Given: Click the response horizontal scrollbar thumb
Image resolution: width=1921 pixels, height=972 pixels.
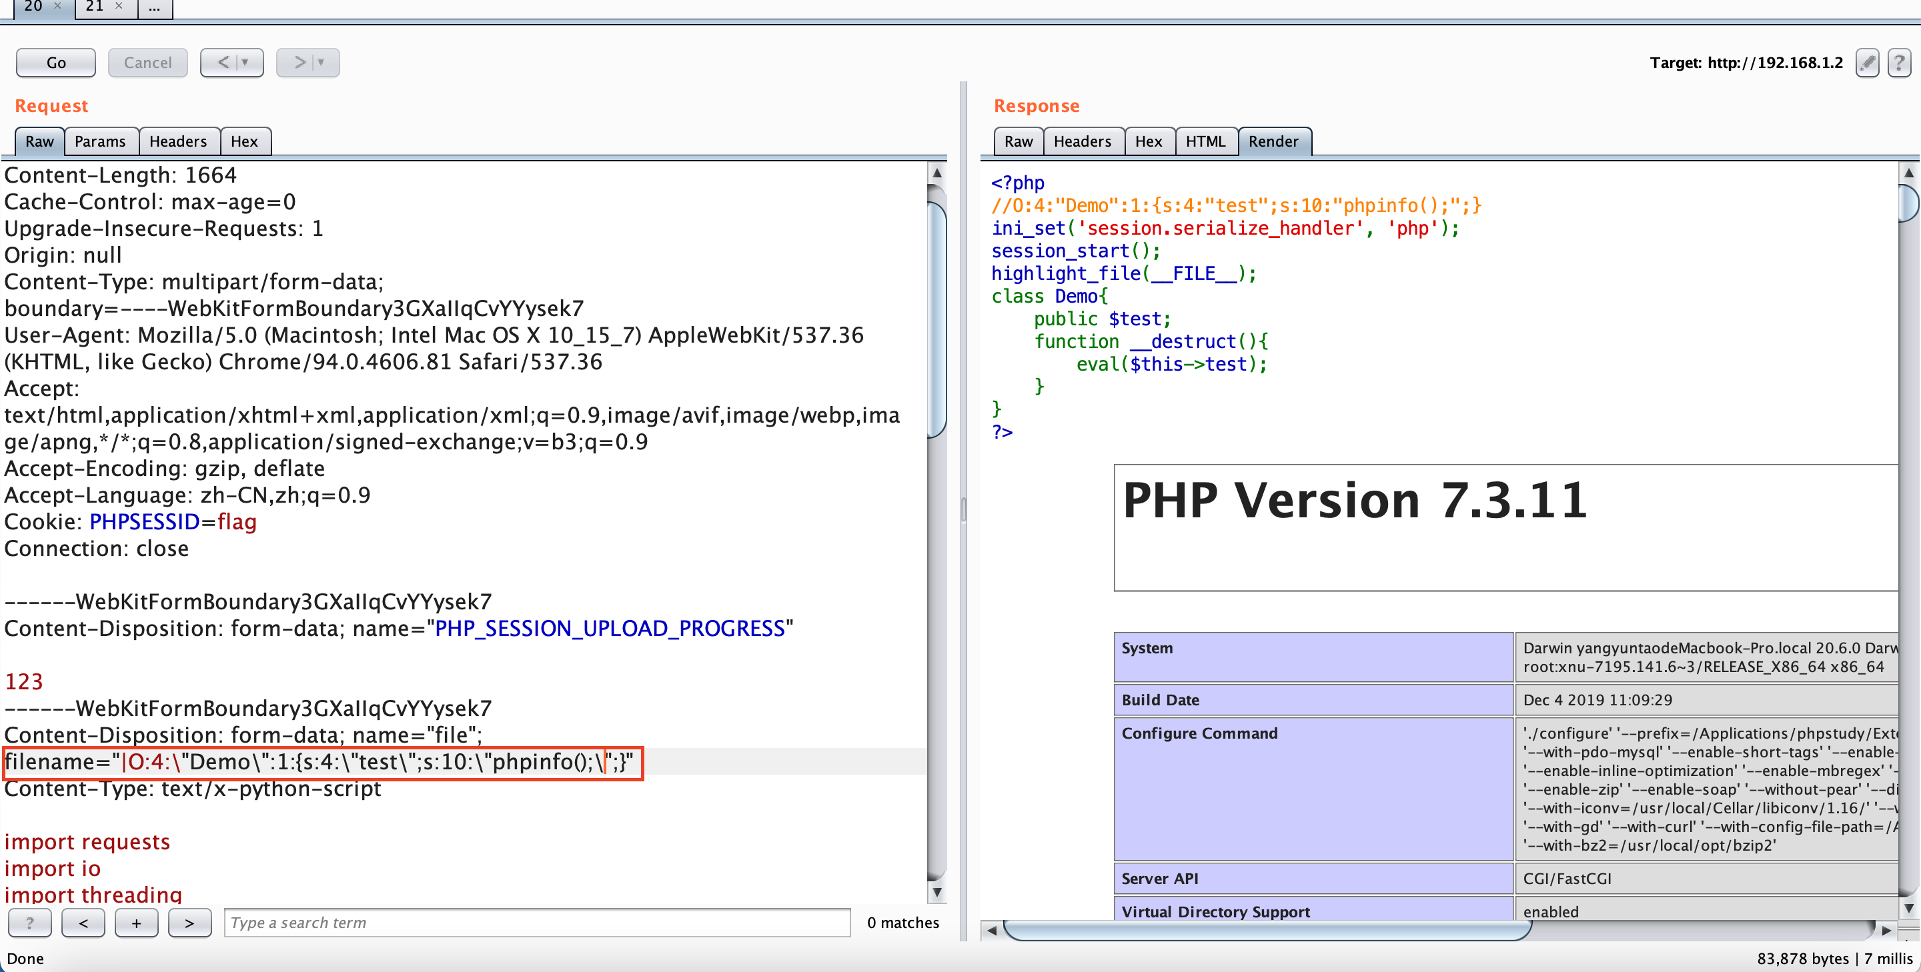Looking at the screenshot, I should coord(1268,929).
